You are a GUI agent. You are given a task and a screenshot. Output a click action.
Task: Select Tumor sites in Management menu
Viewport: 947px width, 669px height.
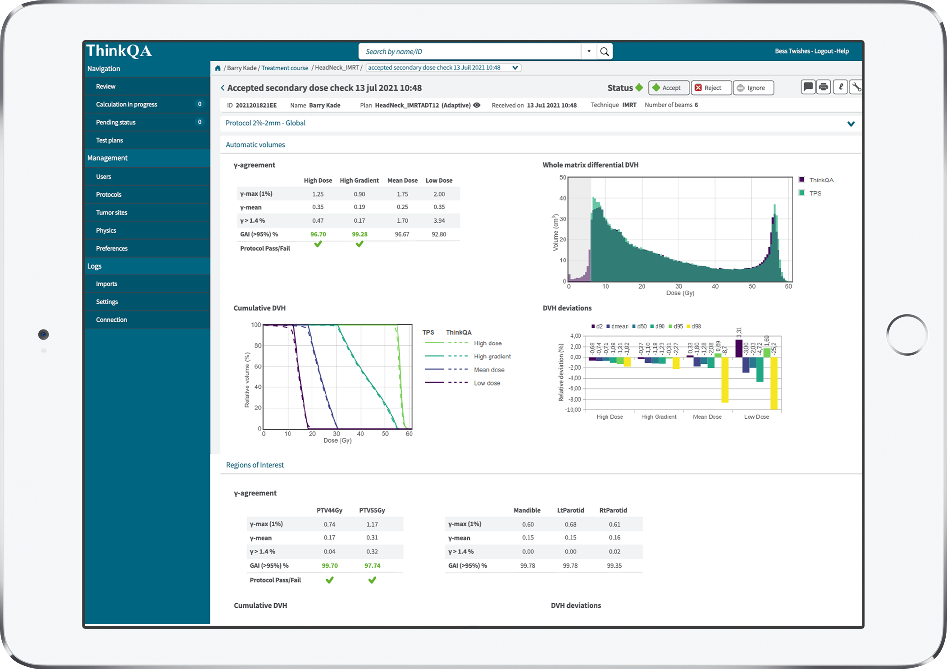coord(112,212)
